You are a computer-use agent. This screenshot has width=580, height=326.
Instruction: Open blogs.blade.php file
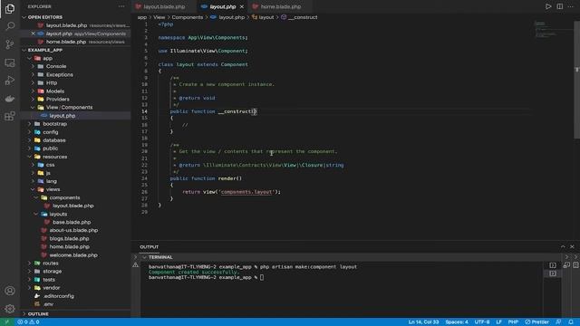[x=69, y=238]
